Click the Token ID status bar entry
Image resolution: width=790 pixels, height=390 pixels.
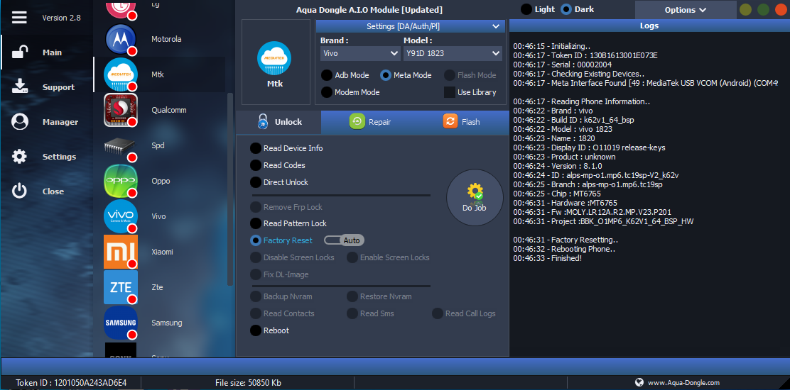(71, 383)
